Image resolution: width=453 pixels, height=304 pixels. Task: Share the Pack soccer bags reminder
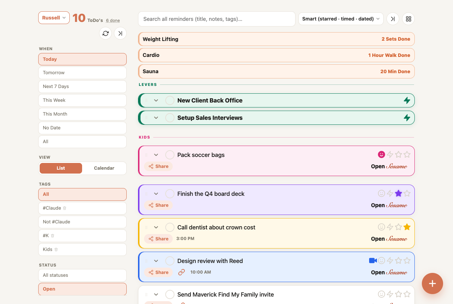pyautogui.click(x=158, y=166)
